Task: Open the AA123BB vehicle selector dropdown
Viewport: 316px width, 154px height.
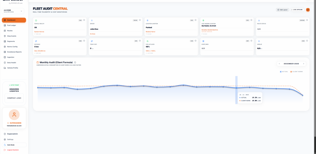Action: pos(14,11)
